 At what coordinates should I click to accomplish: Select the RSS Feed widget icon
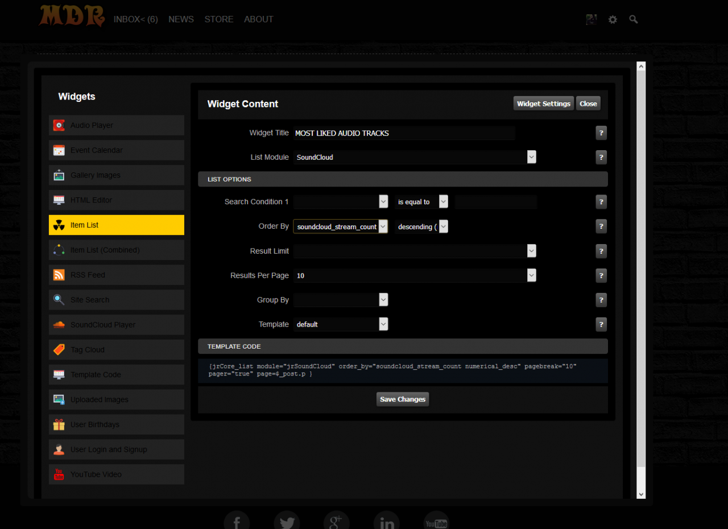coord(59,275)
